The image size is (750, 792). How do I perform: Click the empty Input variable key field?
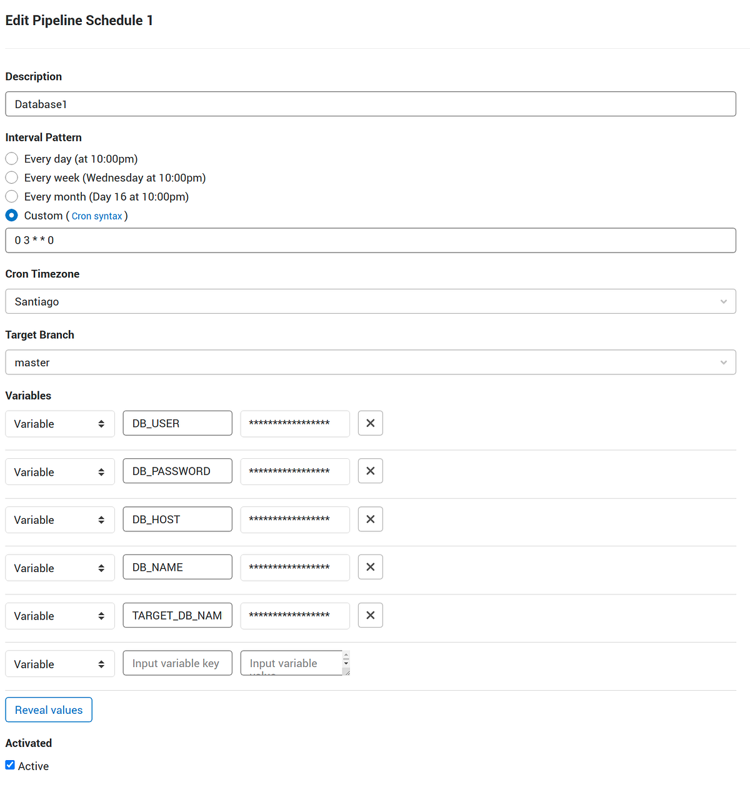pyautogui.click(x=177, y=663)
